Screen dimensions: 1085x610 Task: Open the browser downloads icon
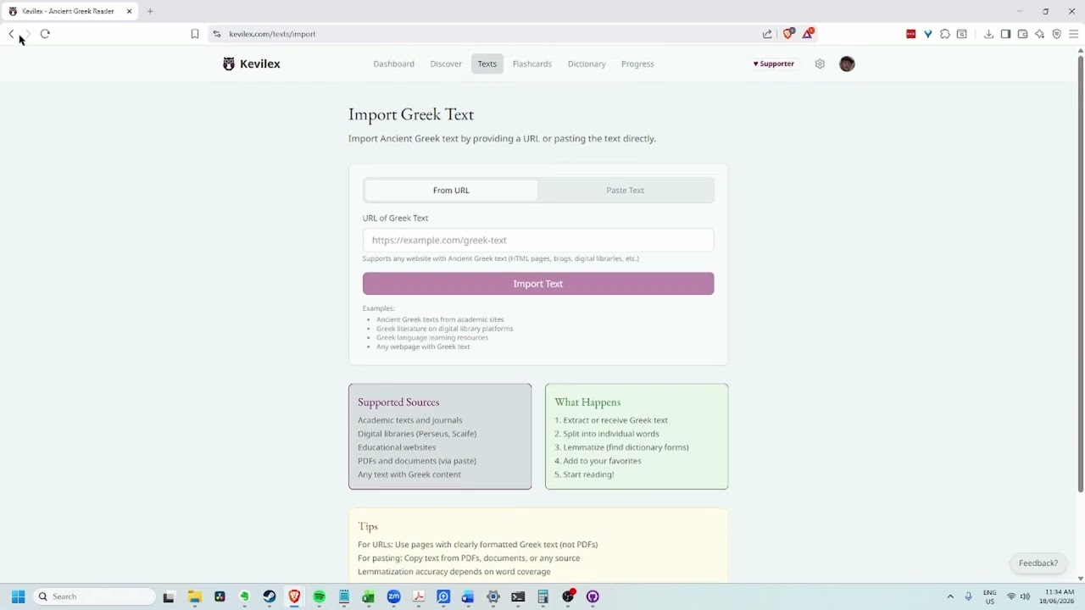(988, 34)
